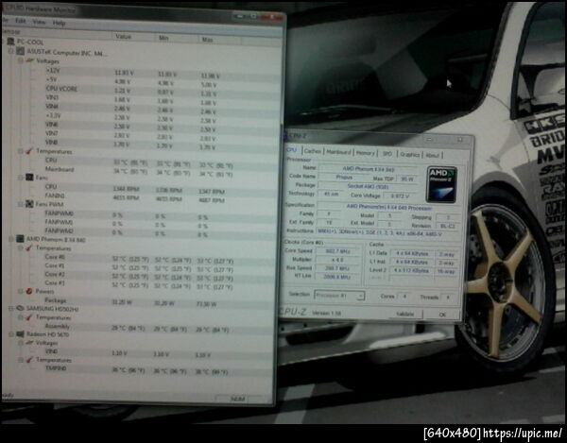Collapse the AMD Phenom II X4 840 node
This screenshot has width=567, height=443.
(10, 239)
